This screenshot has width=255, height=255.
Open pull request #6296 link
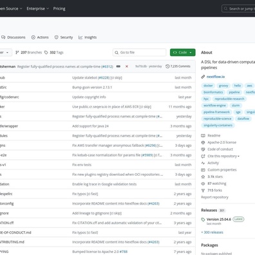(x=151, y=146)
